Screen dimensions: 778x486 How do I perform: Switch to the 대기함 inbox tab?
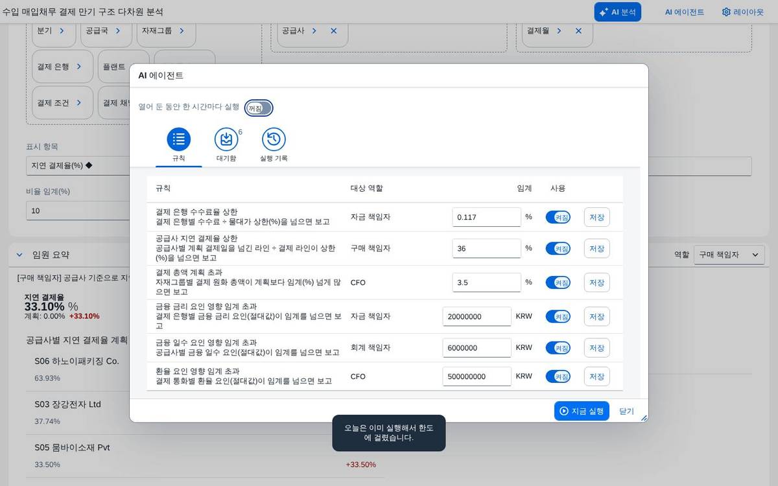click(226, 139)
